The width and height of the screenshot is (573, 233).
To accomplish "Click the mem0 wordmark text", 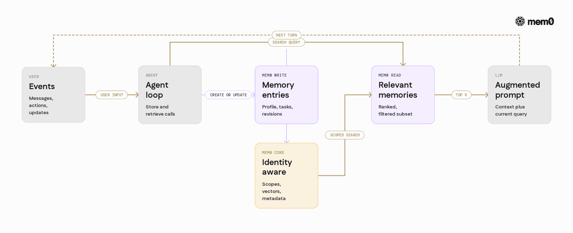I will point(541,22).
